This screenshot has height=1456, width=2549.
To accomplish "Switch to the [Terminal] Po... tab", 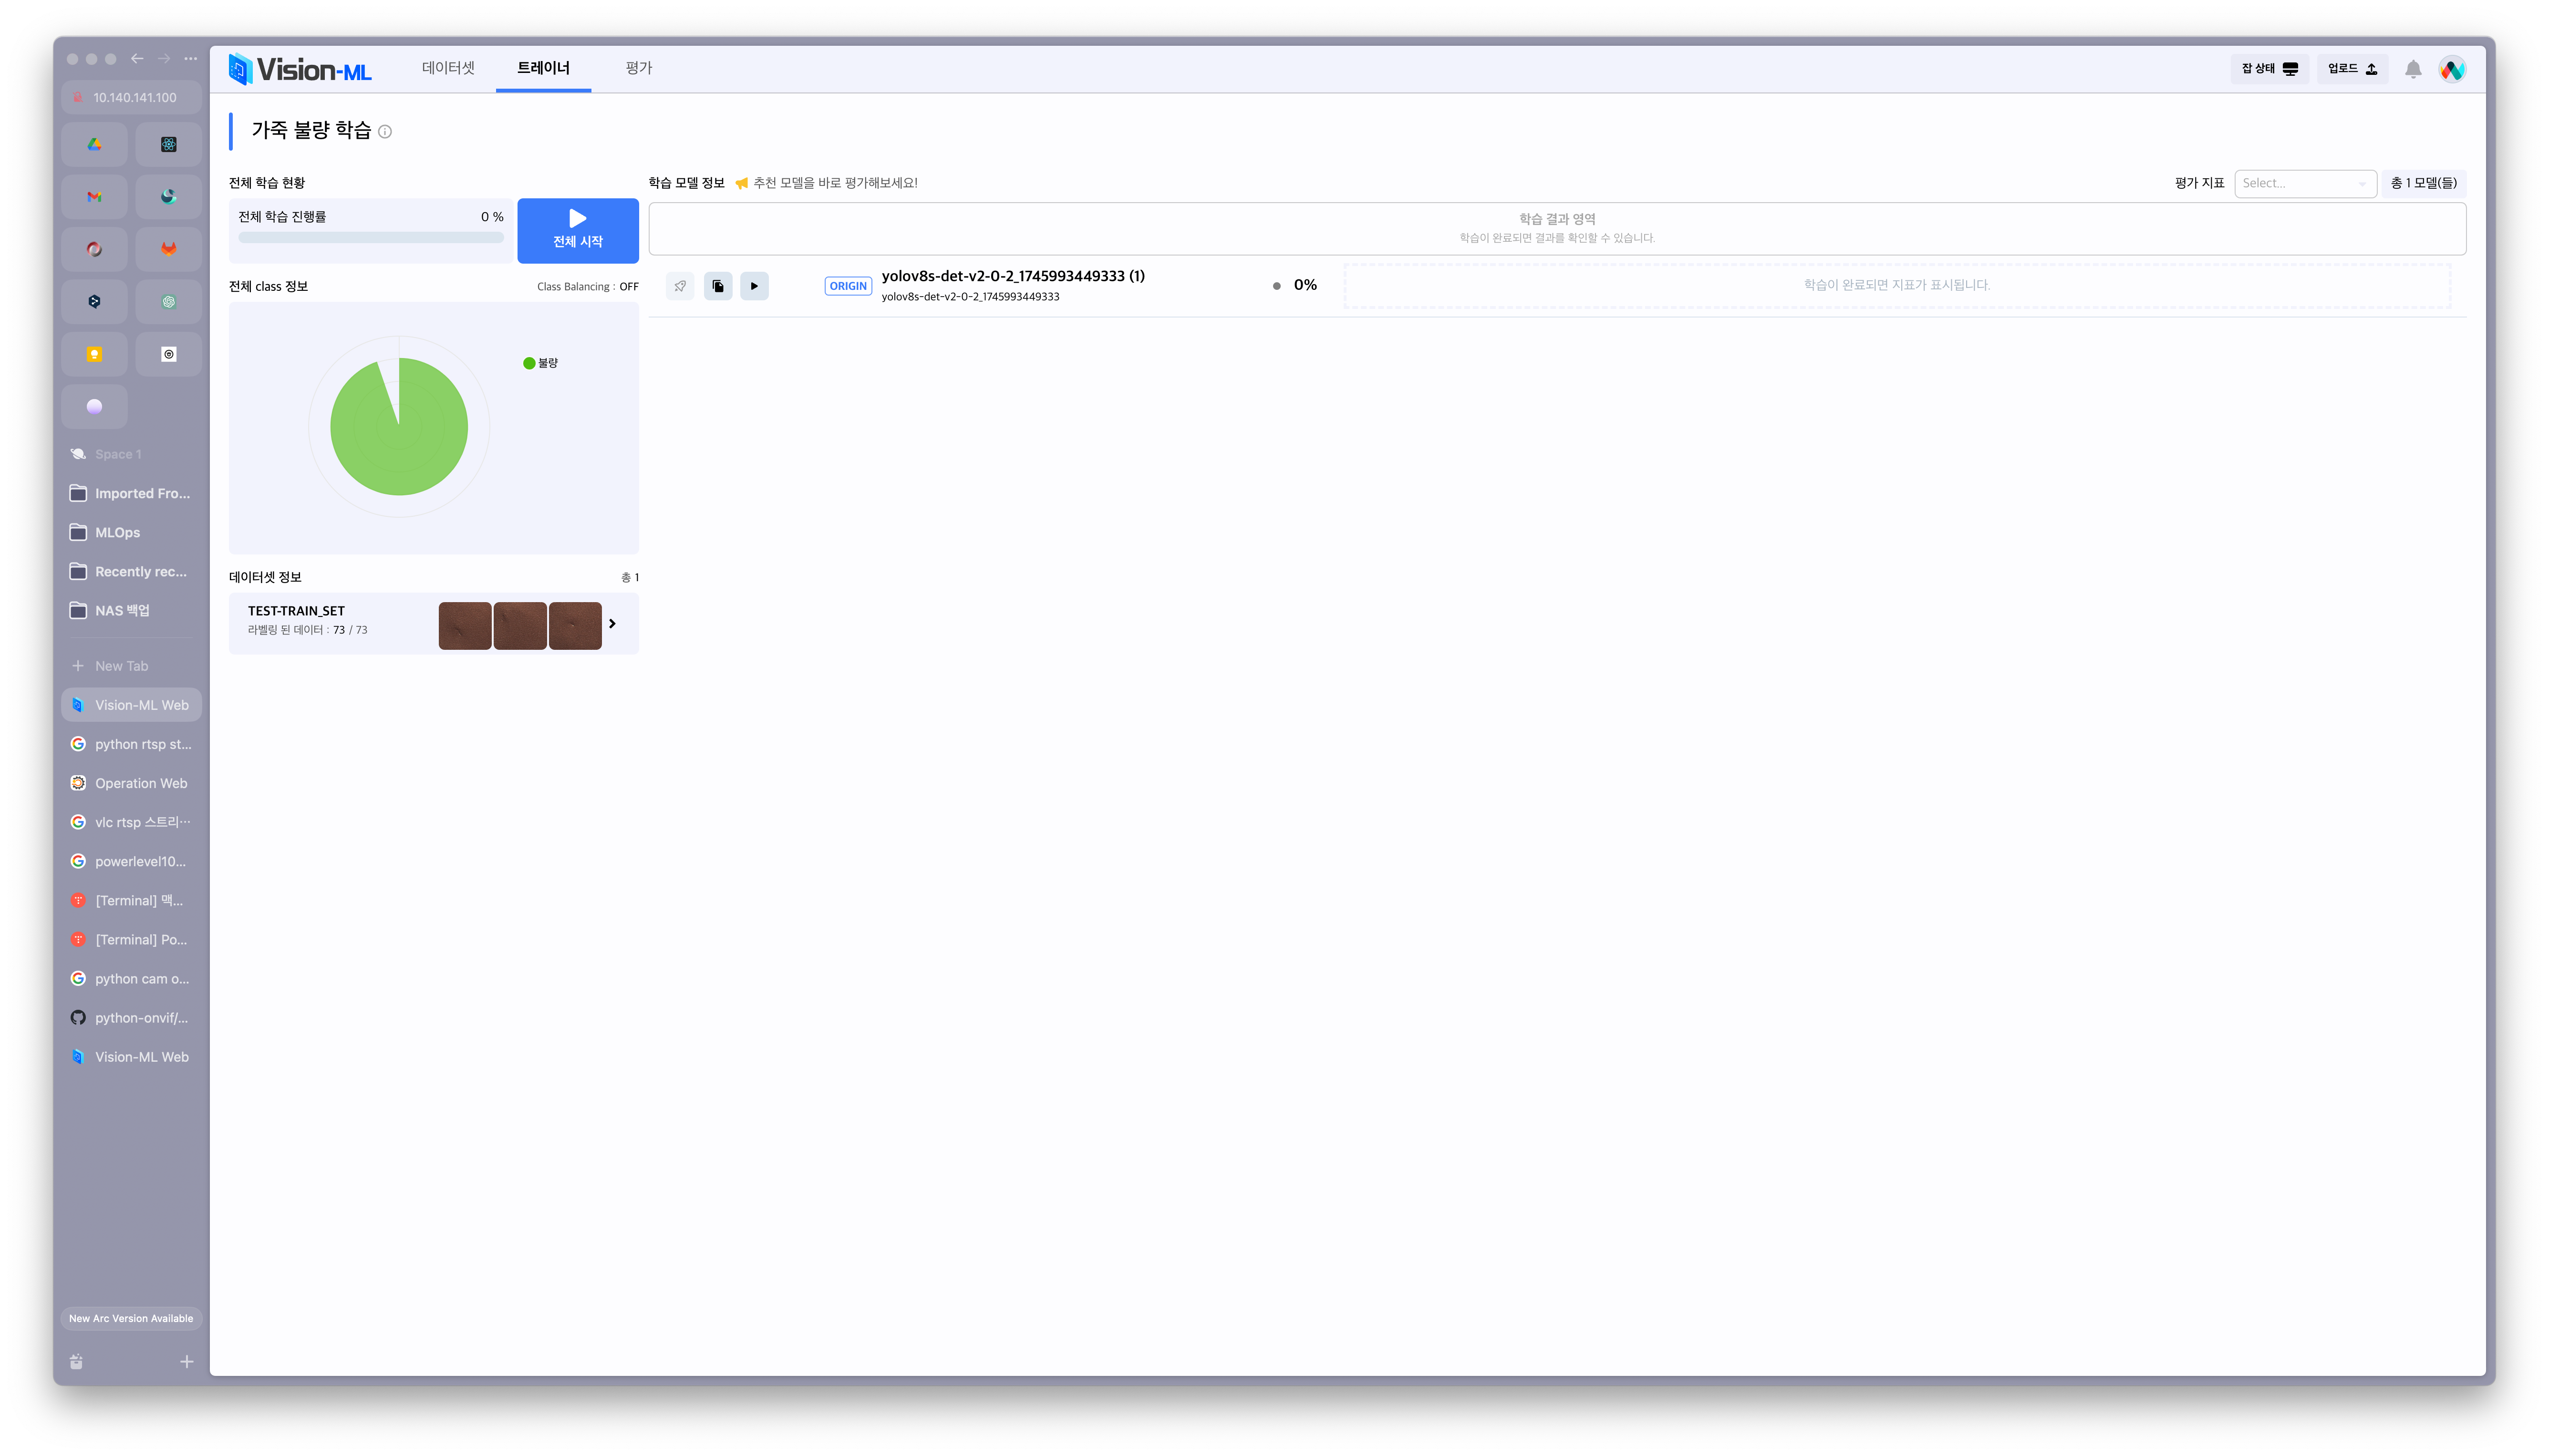I will (x=131, y=940).
